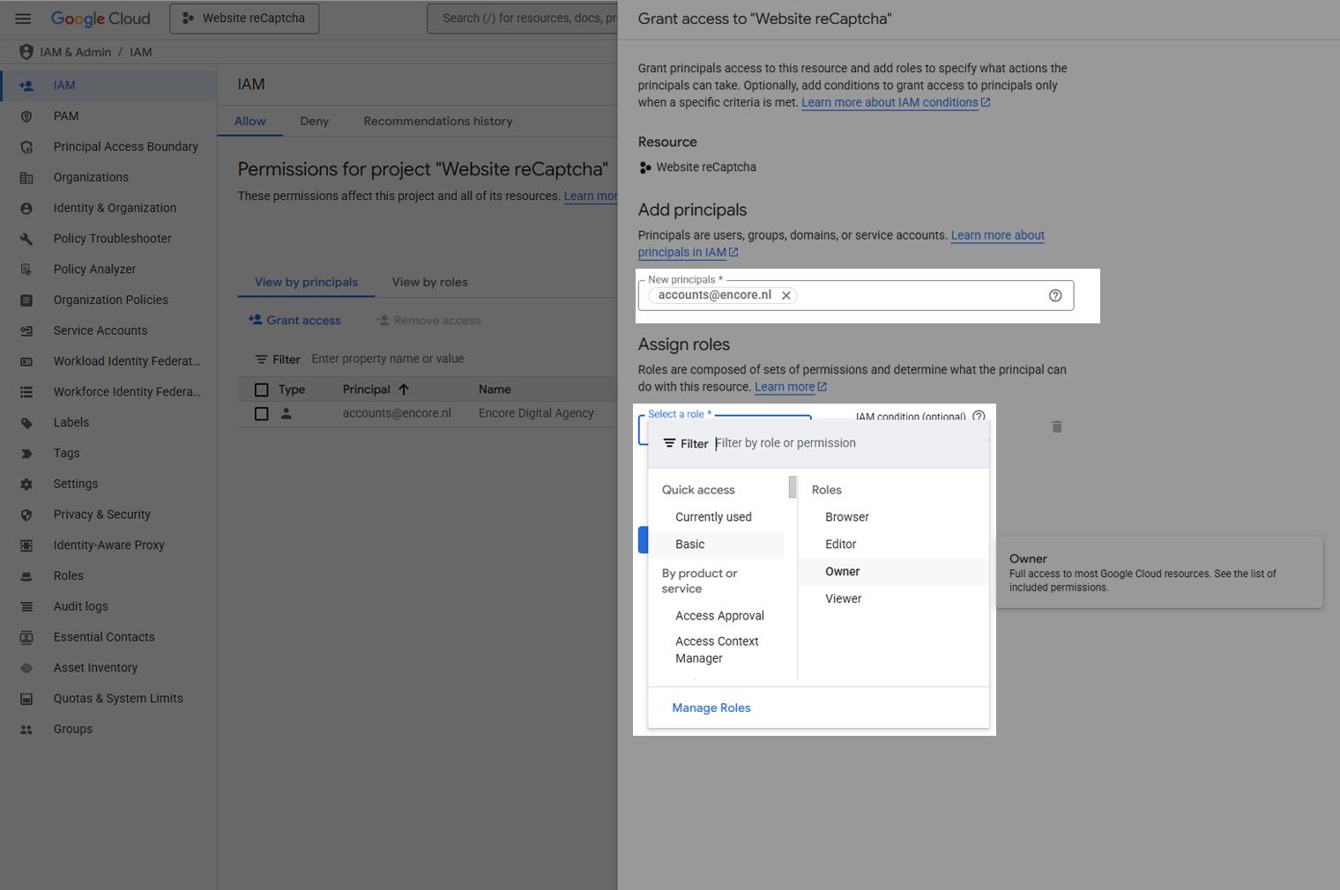Switch to View by roles tab
The width and height of the screenshot is (1340, 890).
click(x=429, y=282)
